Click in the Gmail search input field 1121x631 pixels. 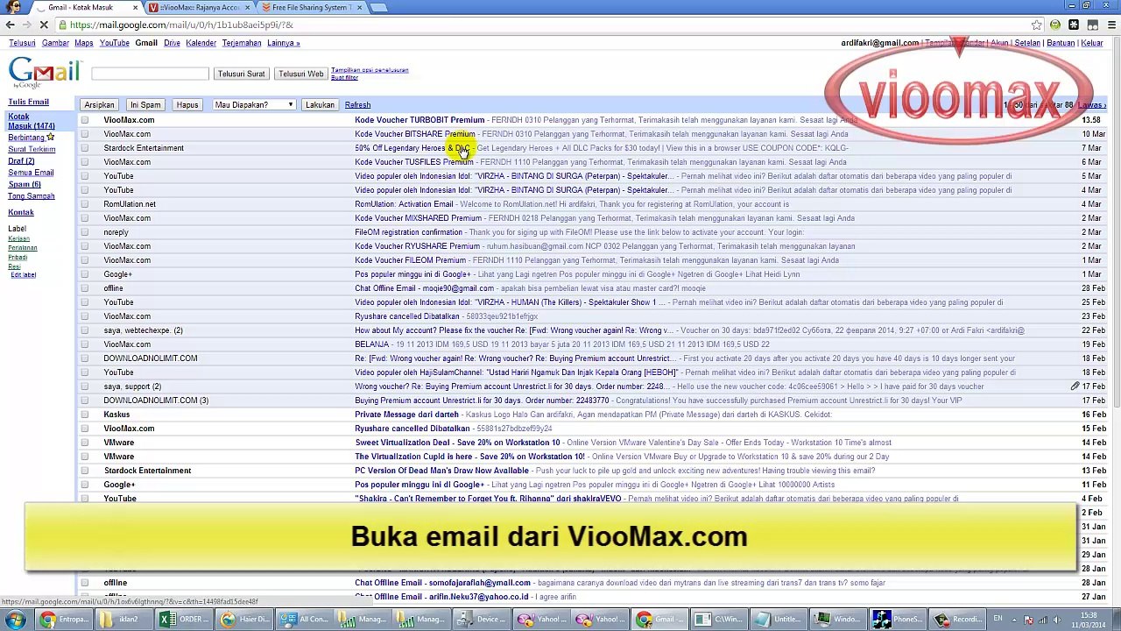click(150, 74)
